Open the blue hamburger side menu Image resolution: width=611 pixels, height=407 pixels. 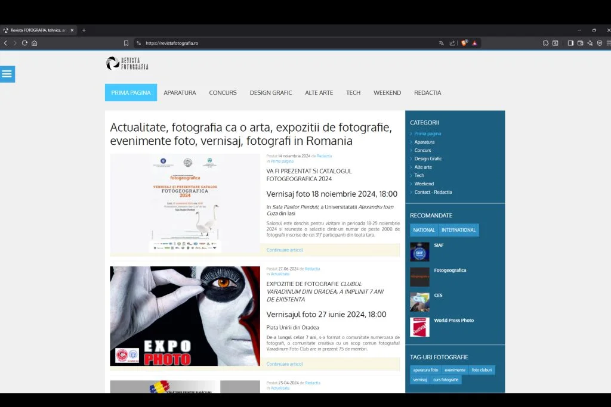[7, 74]
